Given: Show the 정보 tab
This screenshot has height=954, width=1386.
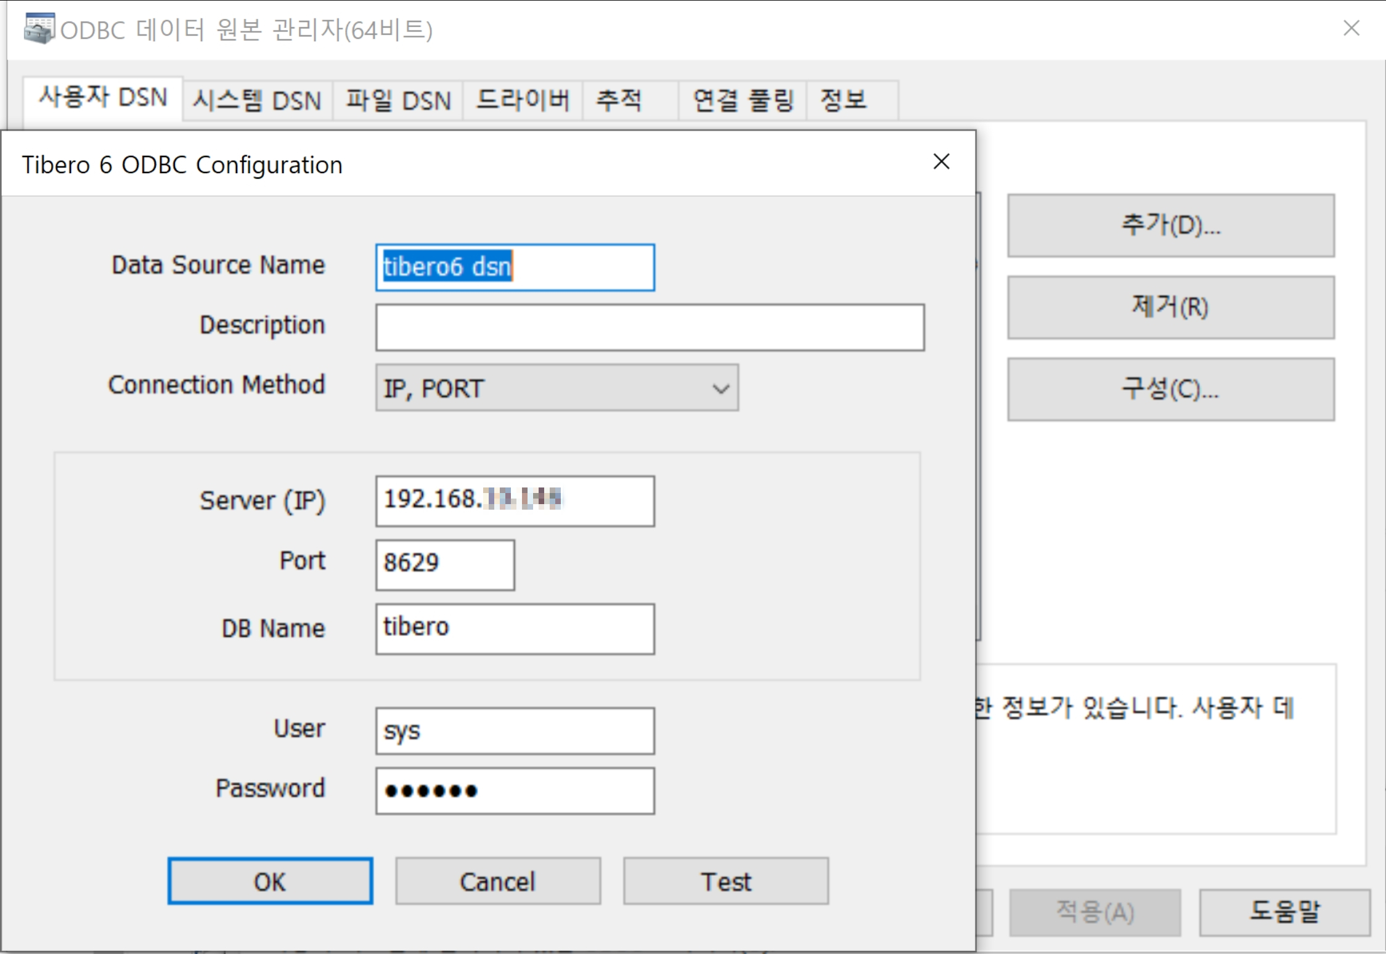Looking at the screenshot, I should click(843, 100).
